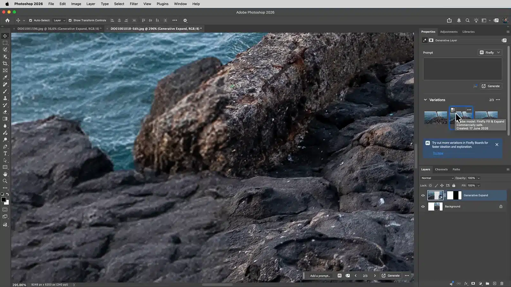The width and height of the screenshot is (511, 287).
Task: Toggle lock all for the layer
Action: tap(454, 186)
